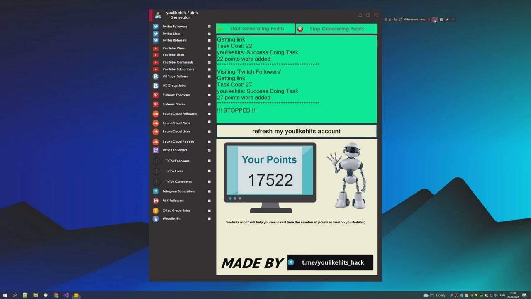This screenshot has width=531, height=299.
Task: Open the Windows Start menu
Action: coord(5,295)
